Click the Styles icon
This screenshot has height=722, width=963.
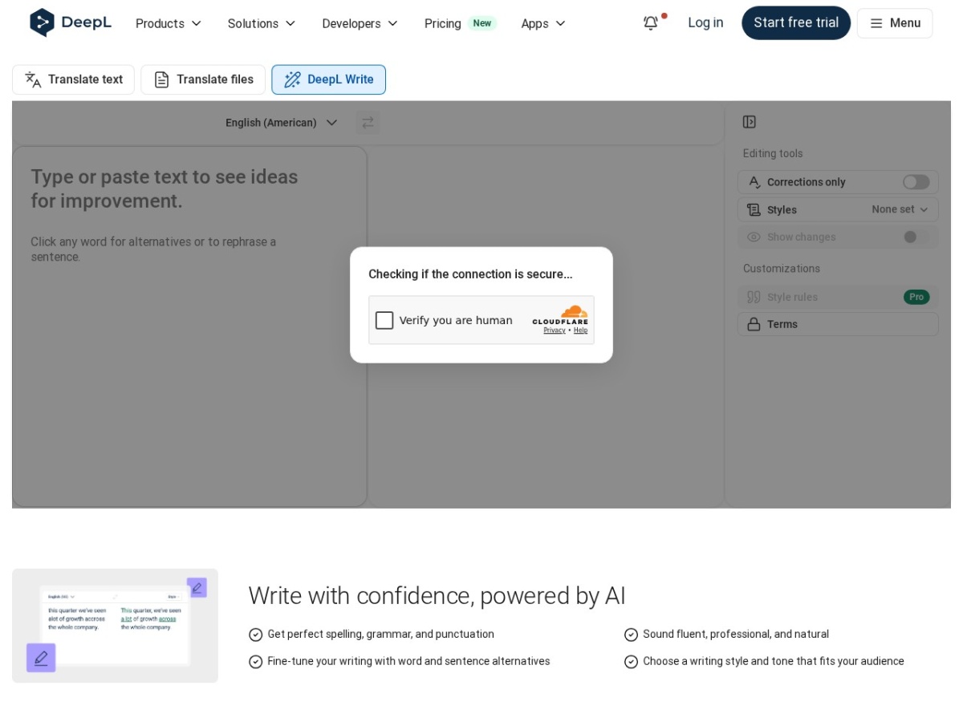754,209
